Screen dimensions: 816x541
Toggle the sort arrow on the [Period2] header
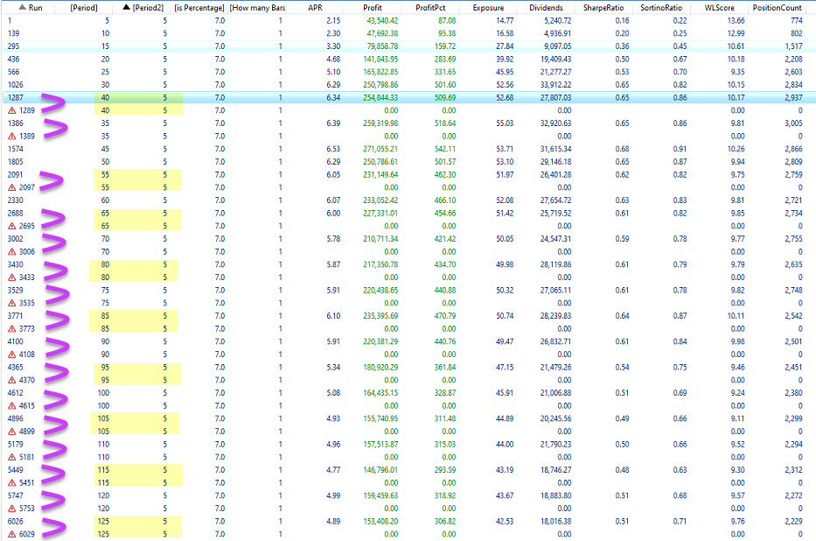click(x=128, y=7)
